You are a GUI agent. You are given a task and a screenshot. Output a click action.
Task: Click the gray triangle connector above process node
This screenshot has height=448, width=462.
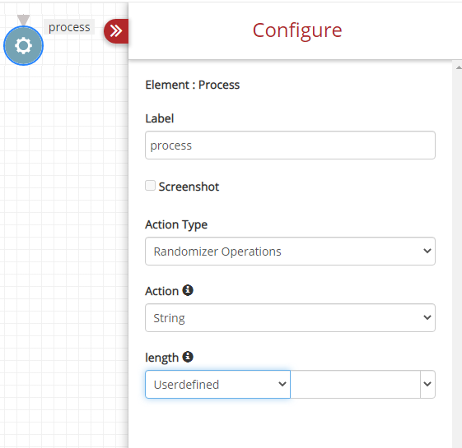pos(23,20)
